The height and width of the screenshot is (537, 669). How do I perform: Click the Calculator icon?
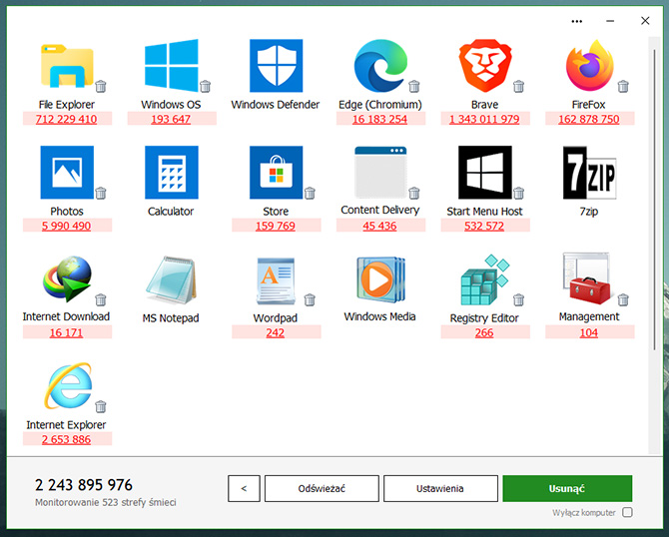pyautogui.click(x=172, y=173)
